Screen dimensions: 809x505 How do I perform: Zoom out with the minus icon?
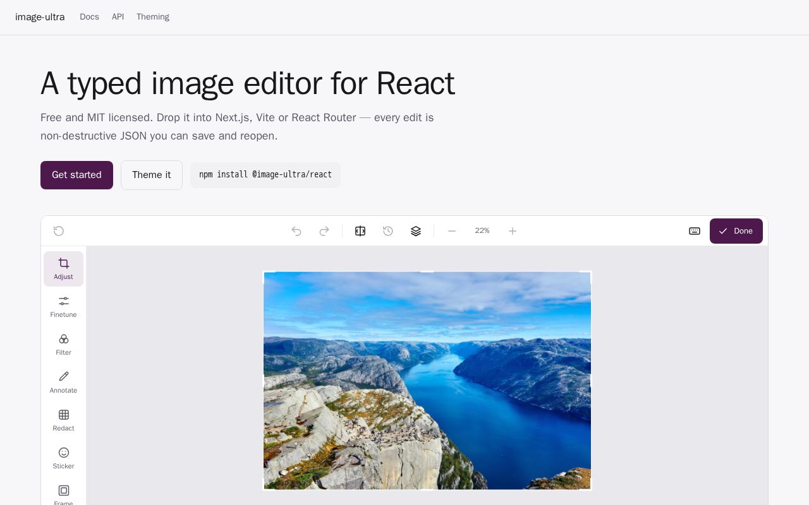click(452, 231)
